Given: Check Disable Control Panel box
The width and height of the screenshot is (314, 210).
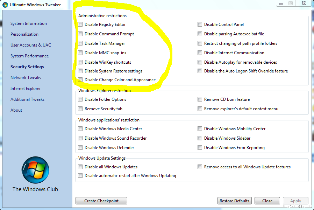Looking at the screenshot, I should [x=200, y=24].
